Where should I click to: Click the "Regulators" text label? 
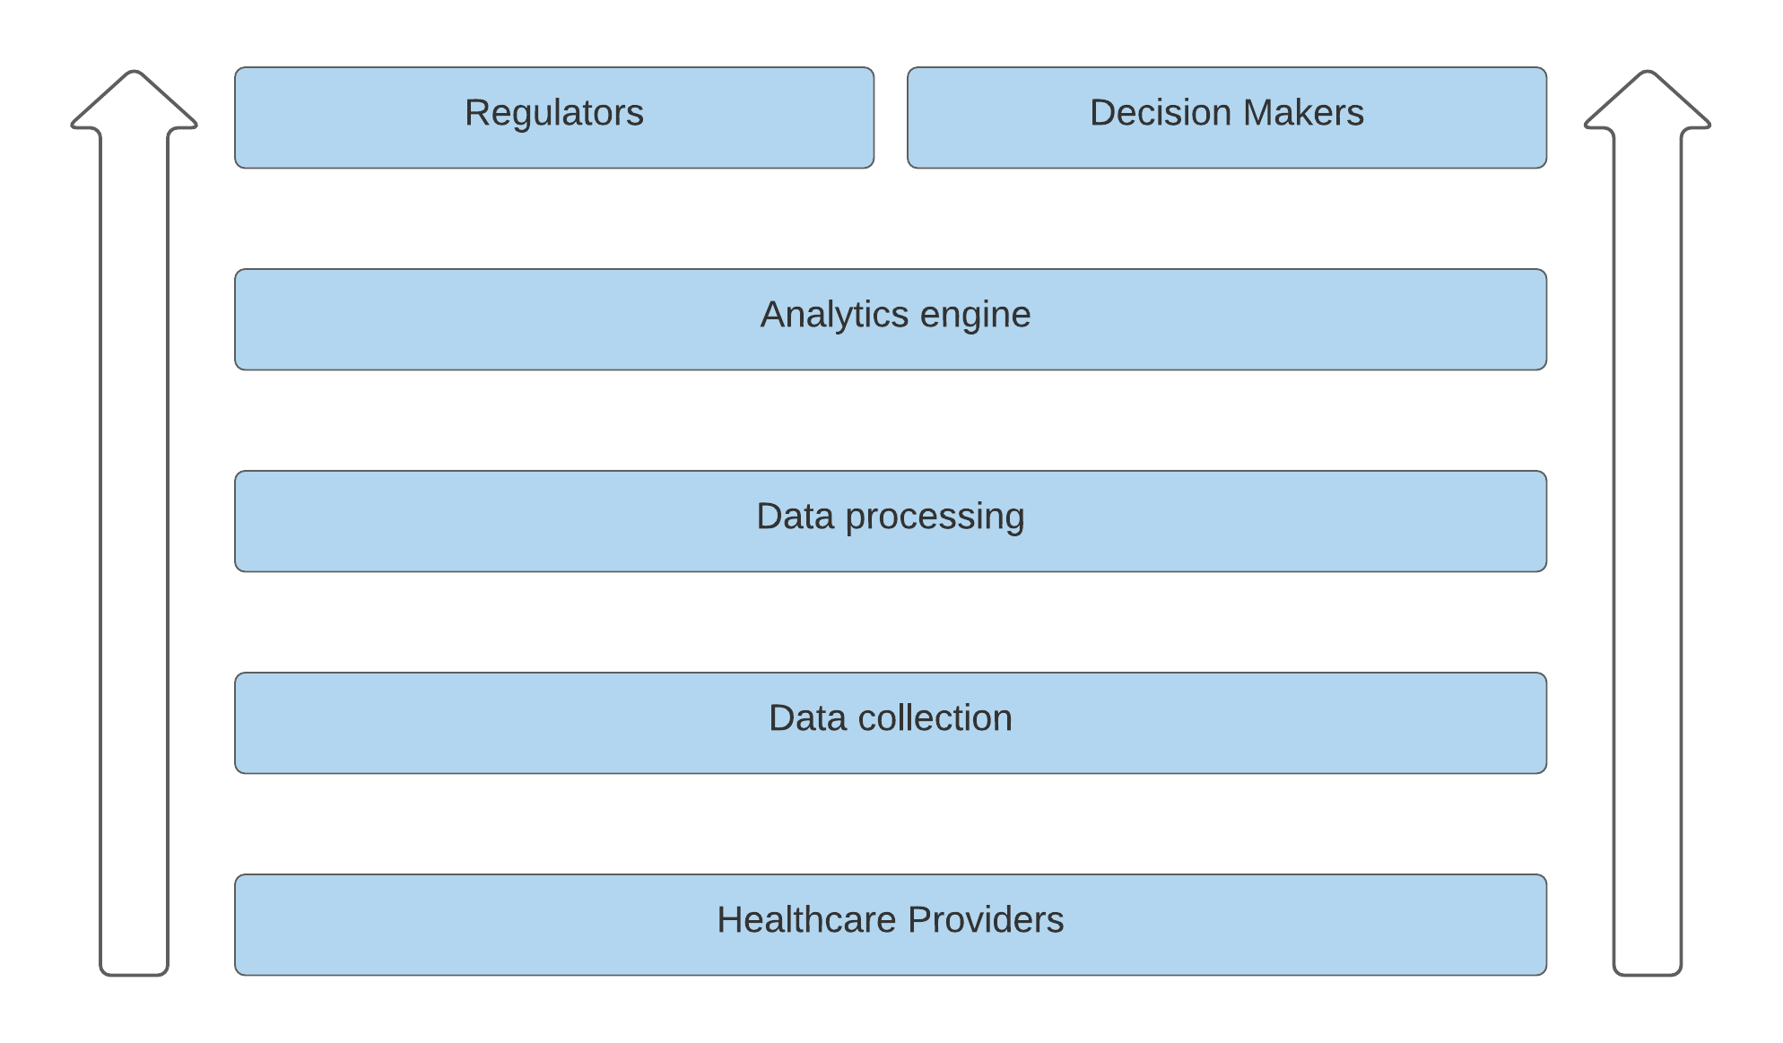pyautogui.click(x=554, y=114)
